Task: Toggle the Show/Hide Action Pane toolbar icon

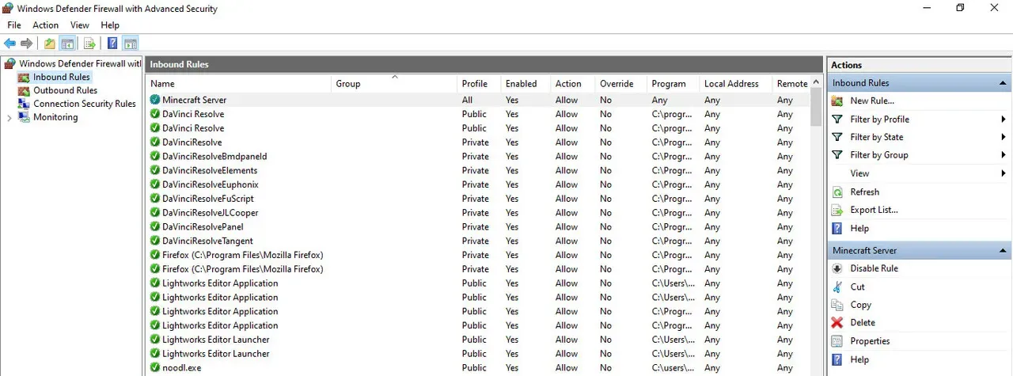Action: tap(131, 44)
